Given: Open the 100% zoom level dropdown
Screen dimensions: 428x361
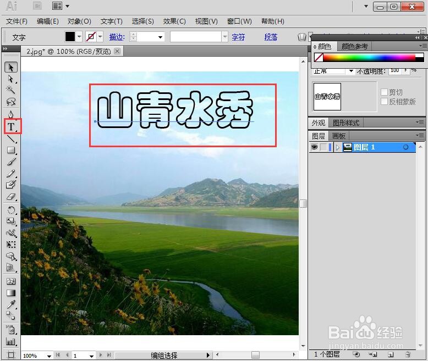Looking at the screenshot, I should (x=49, y=356).
